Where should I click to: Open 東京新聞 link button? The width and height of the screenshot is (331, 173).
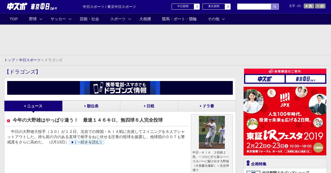[x=214, y=6]
